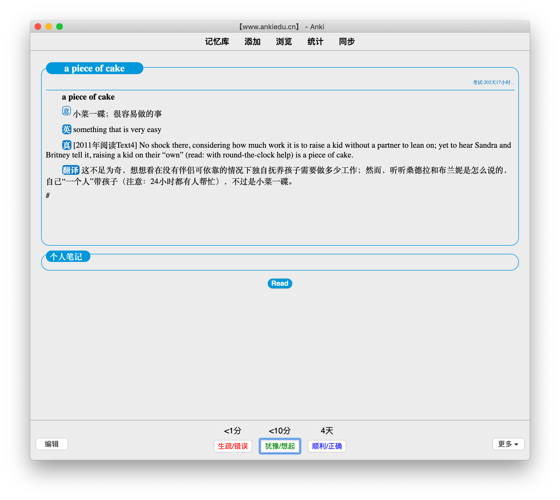Open the 统计 statistics view
The height and width of the screenshot is (500, 560).
pyautogui.click(x=315, y=41)
